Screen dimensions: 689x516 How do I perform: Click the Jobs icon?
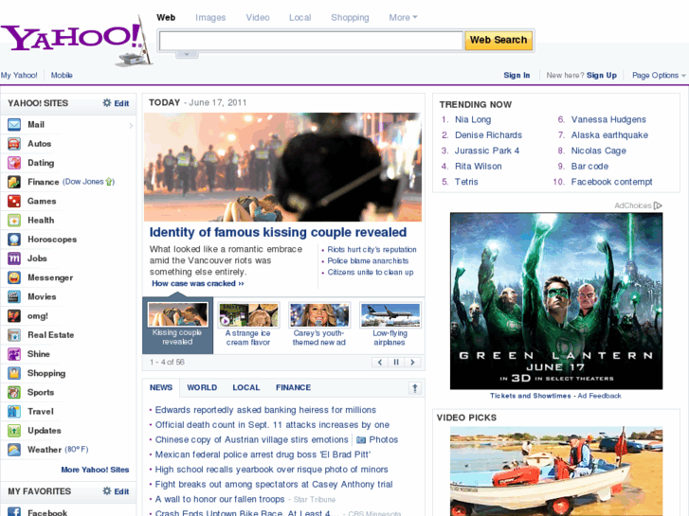(14, 258)
